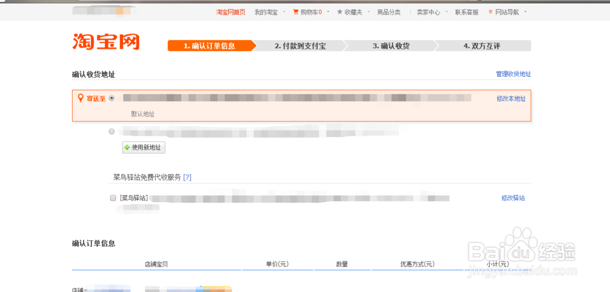Viewport: 610px width, 292px height.
Task: Open 网站导航 menu
Action: tap(508, 12)
